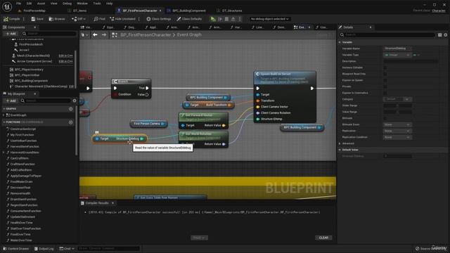450x253 pixels.
Task: Expand the Advanced section in Details
Action: point(340,143)
